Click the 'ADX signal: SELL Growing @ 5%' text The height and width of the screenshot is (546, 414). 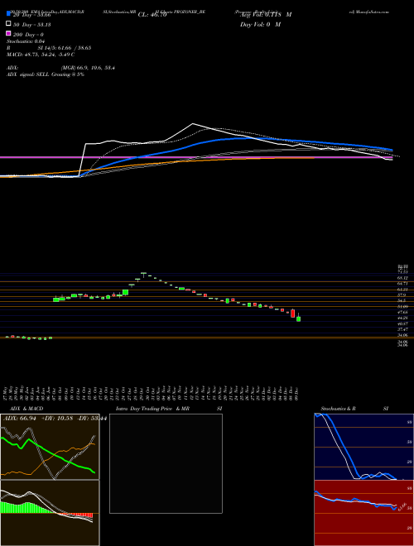pyautogui.click(x=46, y=74)
